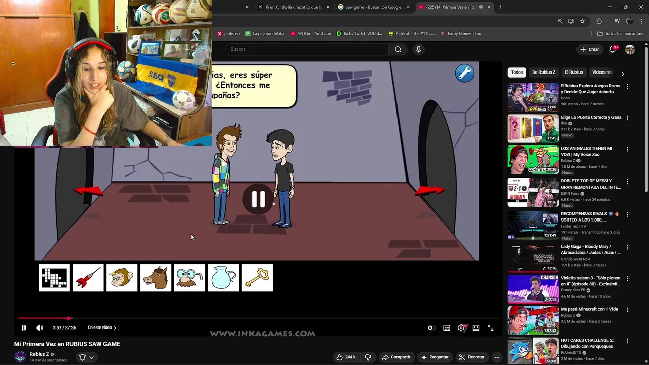Click the YouTube search field 'Buscar'
The width and height of the screenshot is (649, 365).
point(307,49)
